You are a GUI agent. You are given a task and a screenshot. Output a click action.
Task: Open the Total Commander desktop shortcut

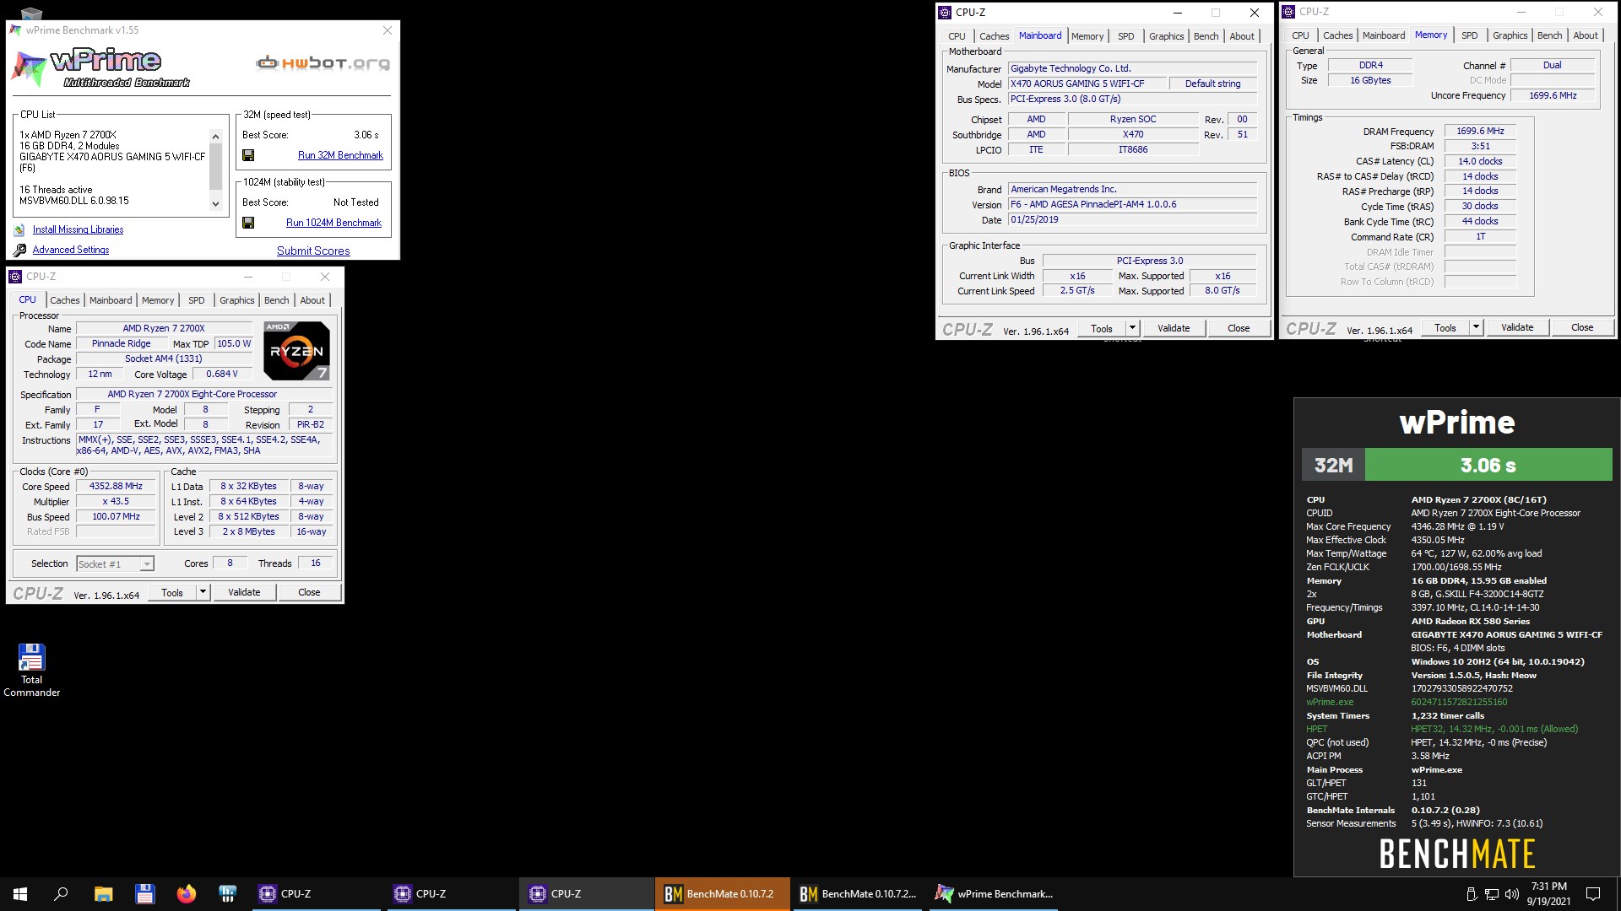point(31,671)
